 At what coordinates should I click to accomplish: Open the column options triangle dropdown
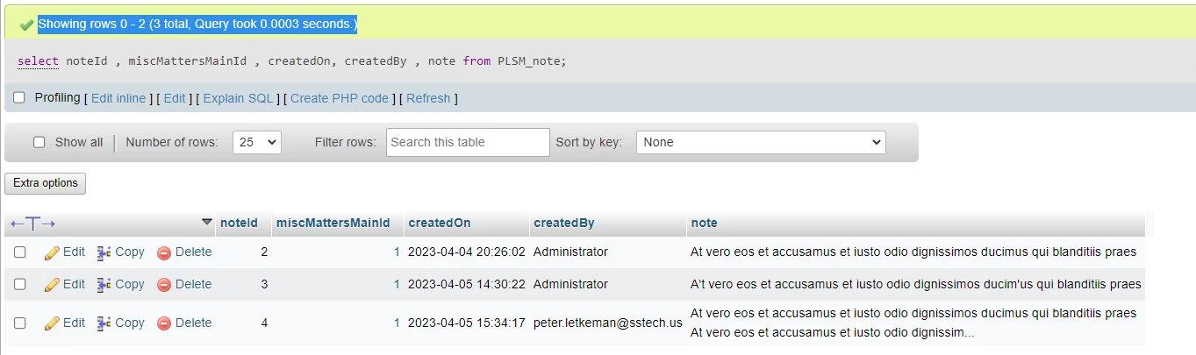(207, 222)
